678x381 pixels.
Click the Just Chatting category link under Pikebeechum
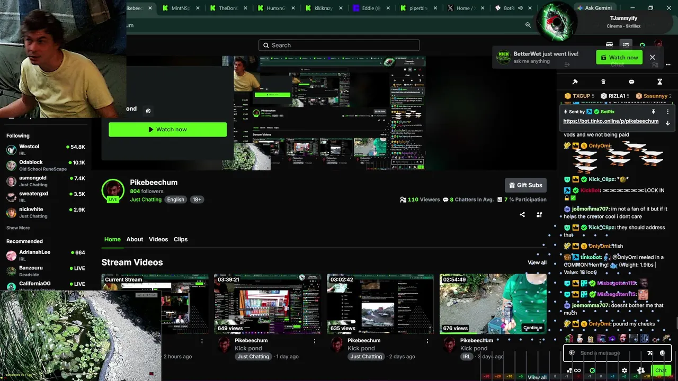[146, 199]
